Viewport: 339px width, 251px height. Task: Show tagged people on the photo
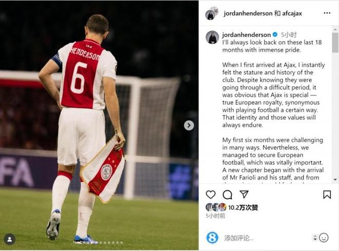click(9, 239)
